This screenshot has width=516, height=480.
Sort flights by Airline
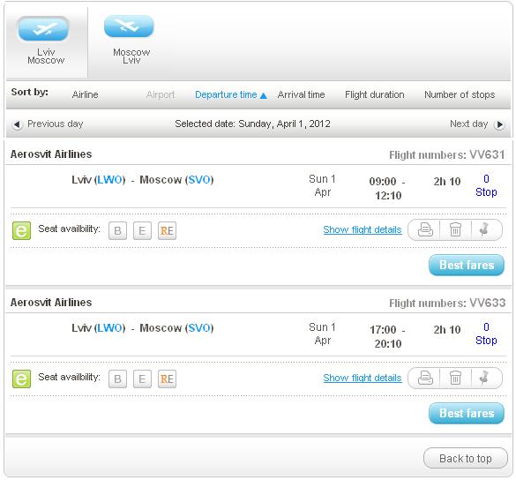tap(85, 94)
